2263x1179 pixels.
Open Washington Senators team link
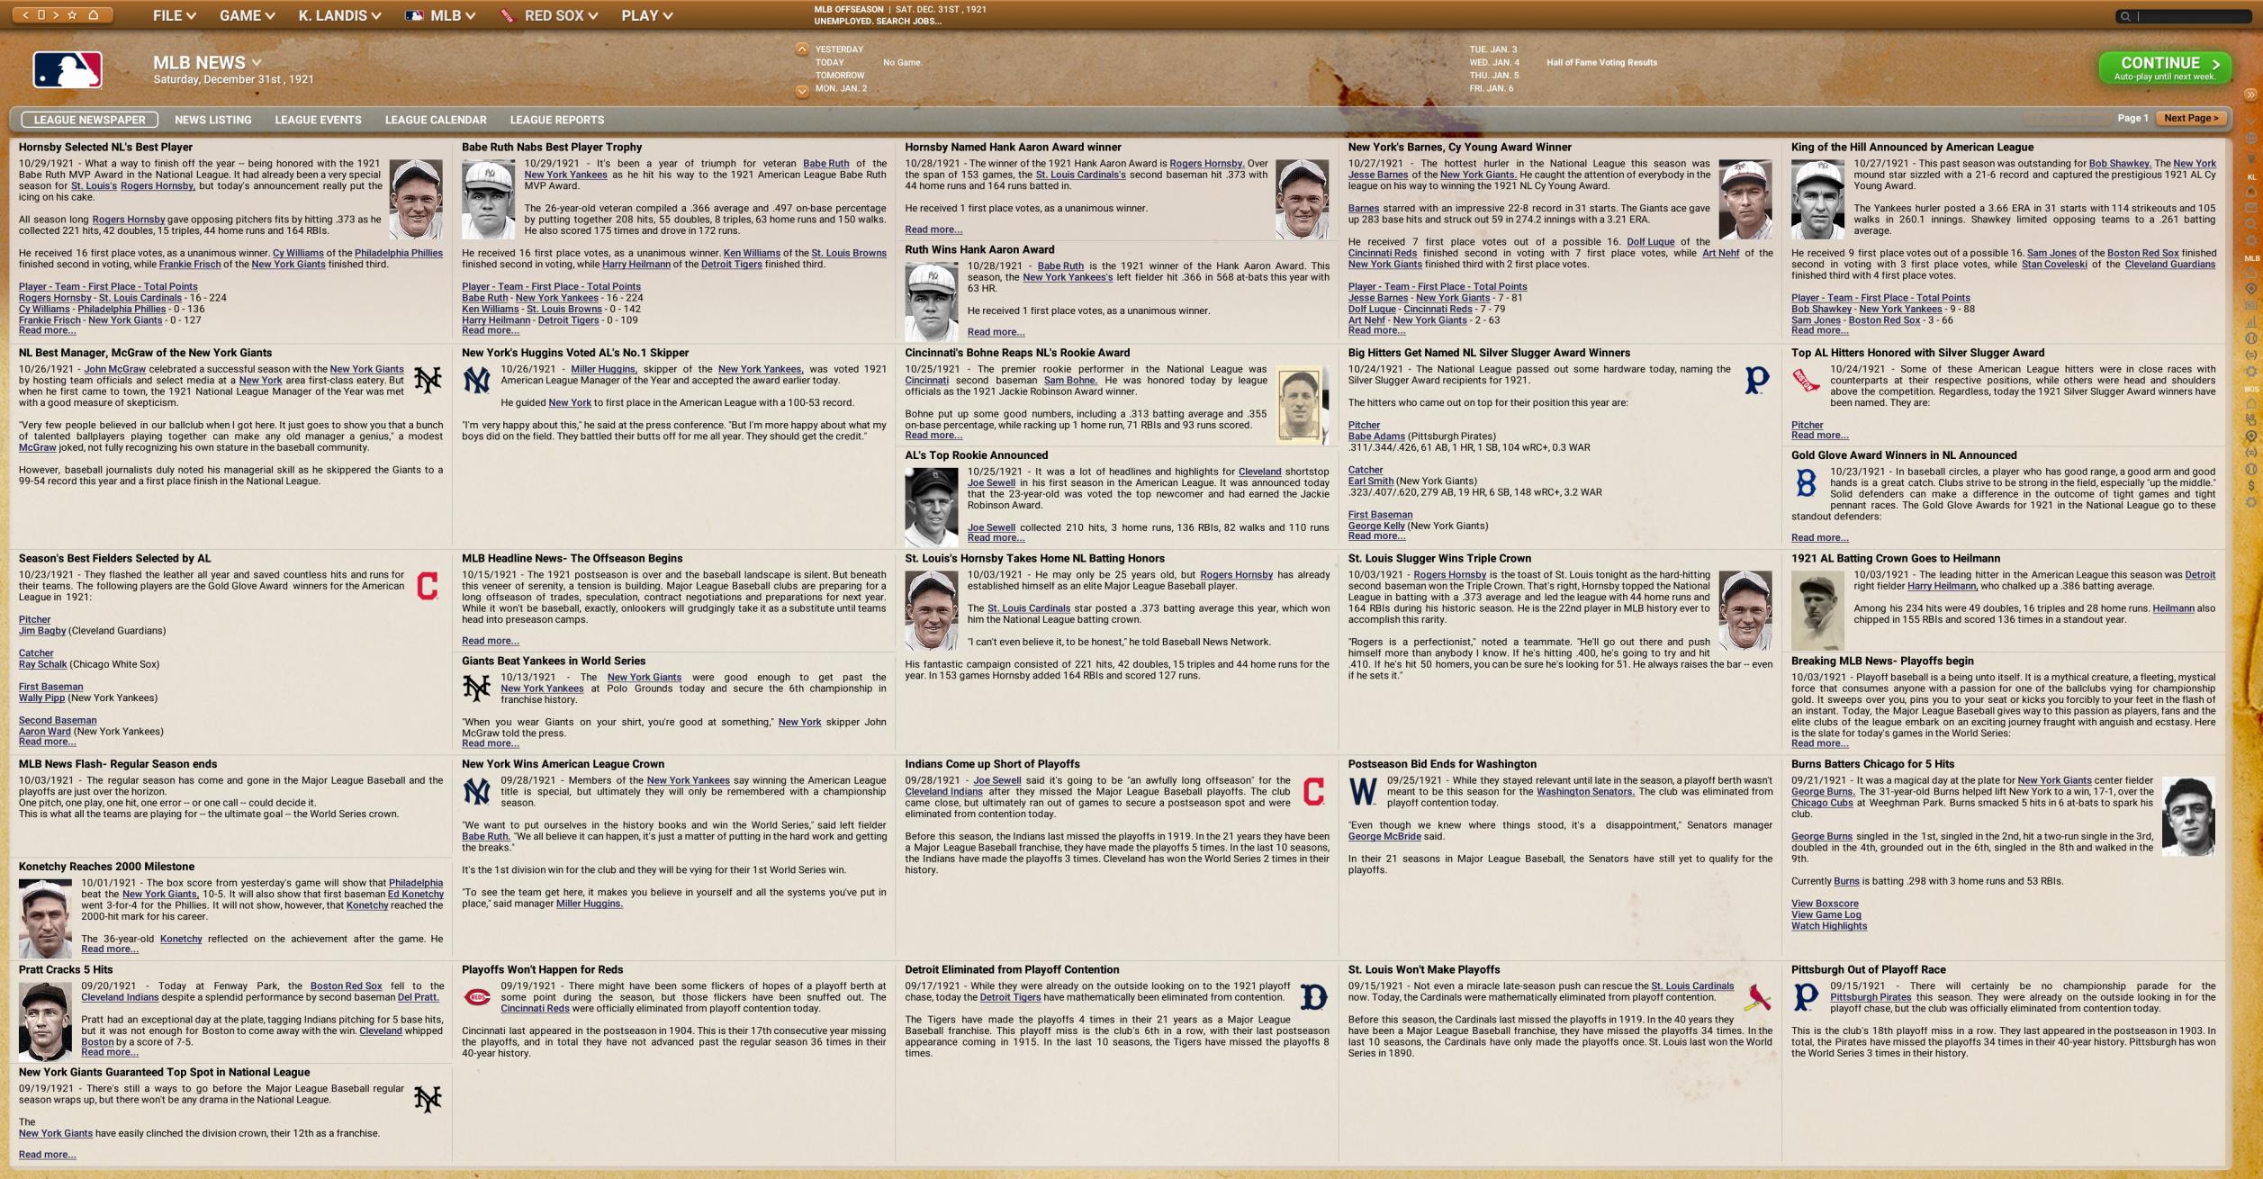click(x=1584, y=792)
